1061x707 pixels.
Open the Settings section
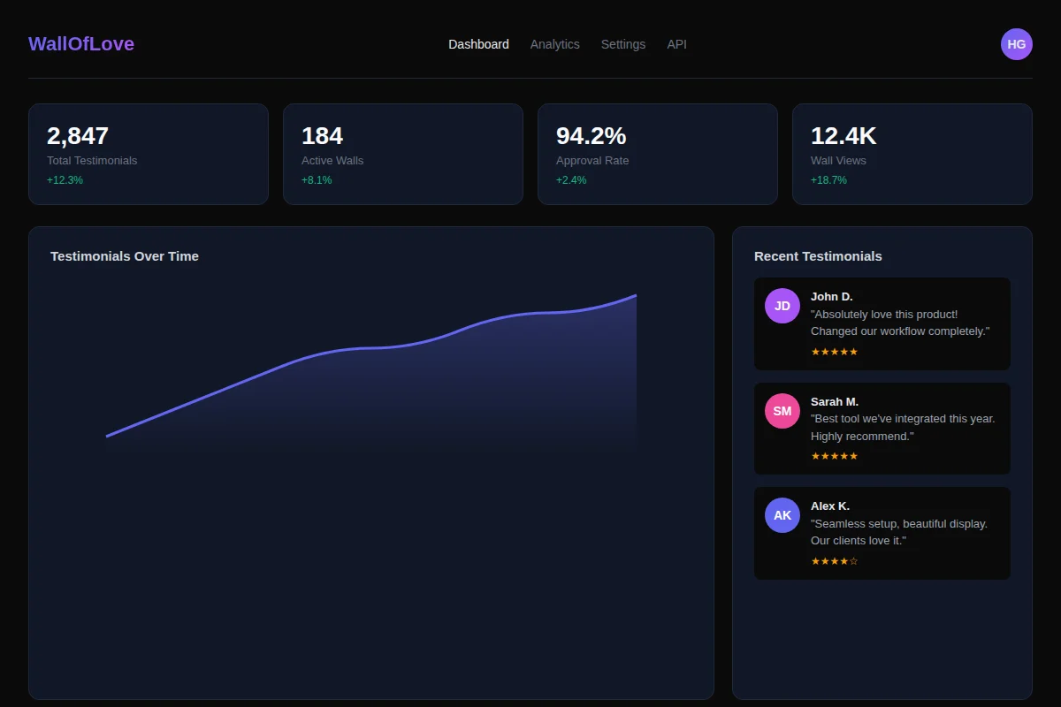coord(623,43)
